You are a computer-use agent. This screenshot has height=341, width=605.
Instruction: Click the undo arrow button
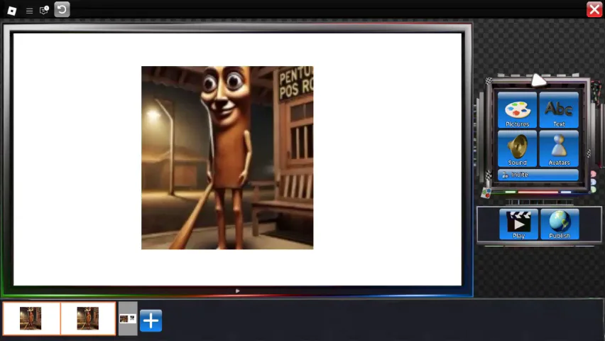click(x=62, y=9)
